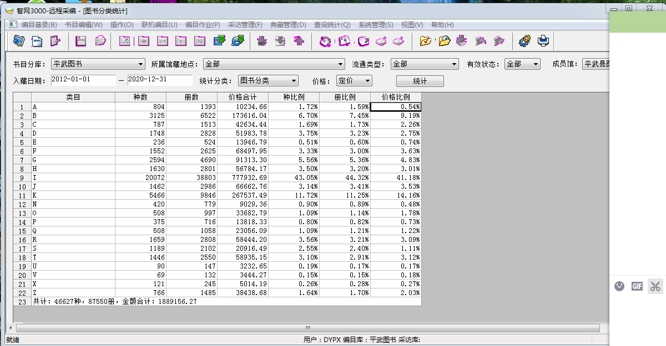Select the cell 20072 in row I
Viewport: 666px width, 346px height.
coord(141,178)
